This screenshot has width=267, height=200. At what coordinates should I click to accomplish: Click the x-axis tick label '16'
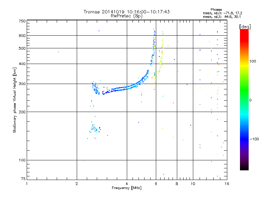click(227, 184)
